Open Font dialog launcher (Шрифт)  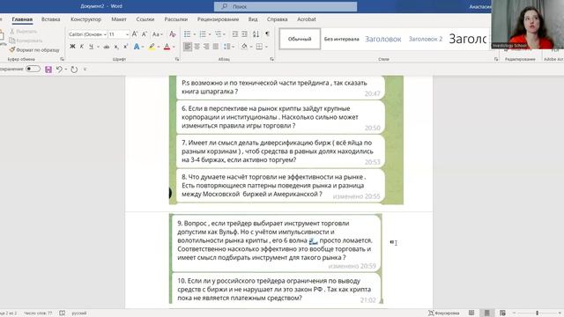point(177,59)
